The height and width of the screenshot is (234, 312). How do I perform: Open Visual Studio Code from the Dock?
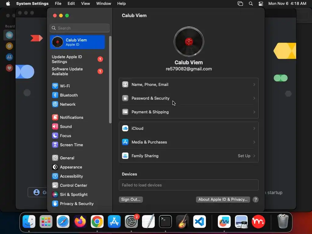pos(200,222)
